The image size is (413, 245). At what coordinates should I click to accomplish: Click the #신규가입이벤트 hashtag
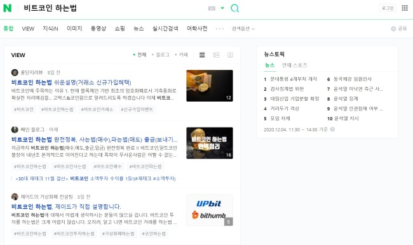[x=137, y=109]
